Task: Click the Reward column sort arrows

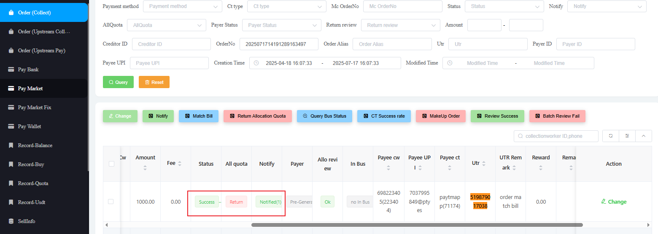Action: click(541, 167)
